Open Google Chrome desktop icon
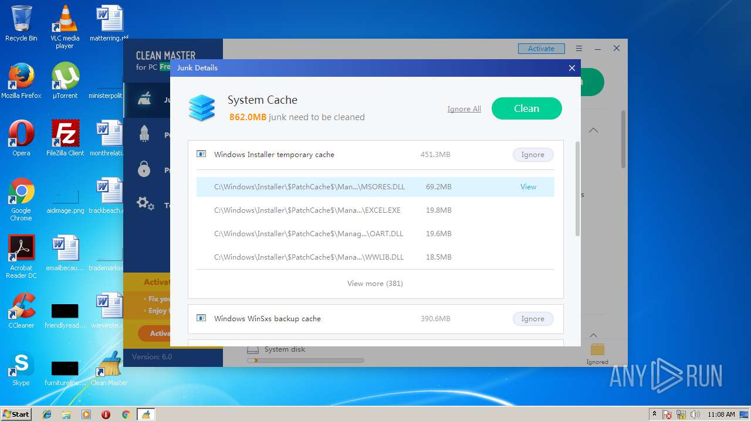This screenshot has height=422, width=751. (21, 191)
